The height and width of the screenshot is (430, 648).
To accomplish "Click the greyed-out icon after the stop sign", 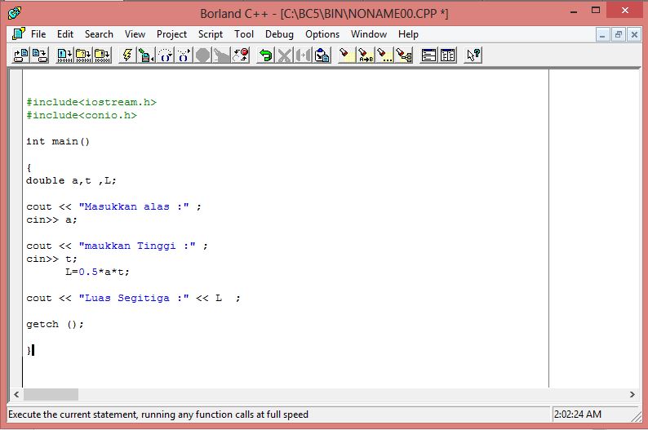I will click(x=221, y=55).
